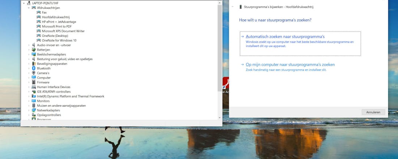This screenshot has width=398, height=159.
Task: Expand the Netwerkadapters branch
Action: (x=29, y=110)
